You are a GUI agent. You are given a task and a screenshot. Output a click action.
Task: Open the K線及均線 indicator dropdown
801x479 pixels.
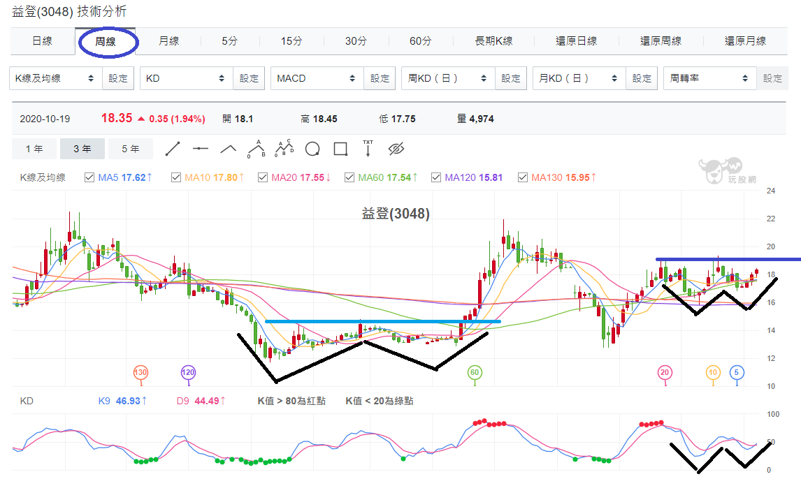56,79
